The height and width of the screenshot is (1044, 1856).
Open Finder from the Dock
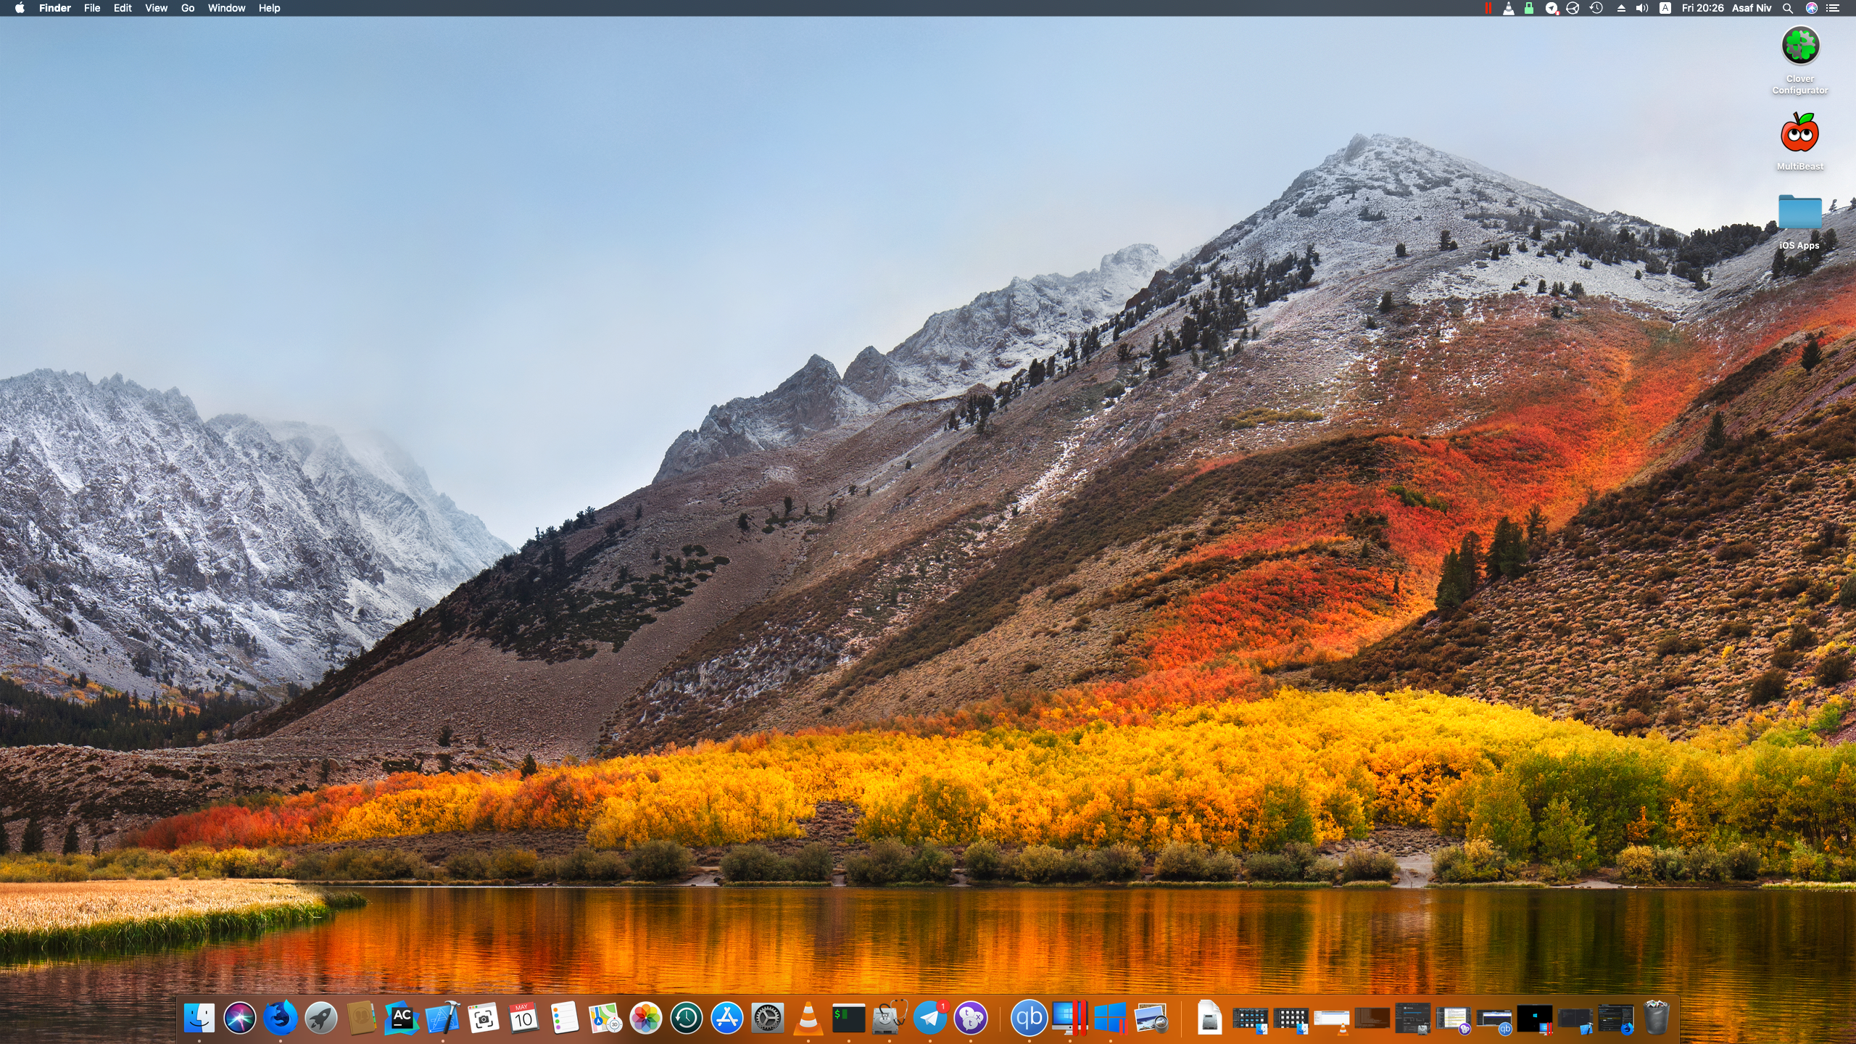point(199,1018)
